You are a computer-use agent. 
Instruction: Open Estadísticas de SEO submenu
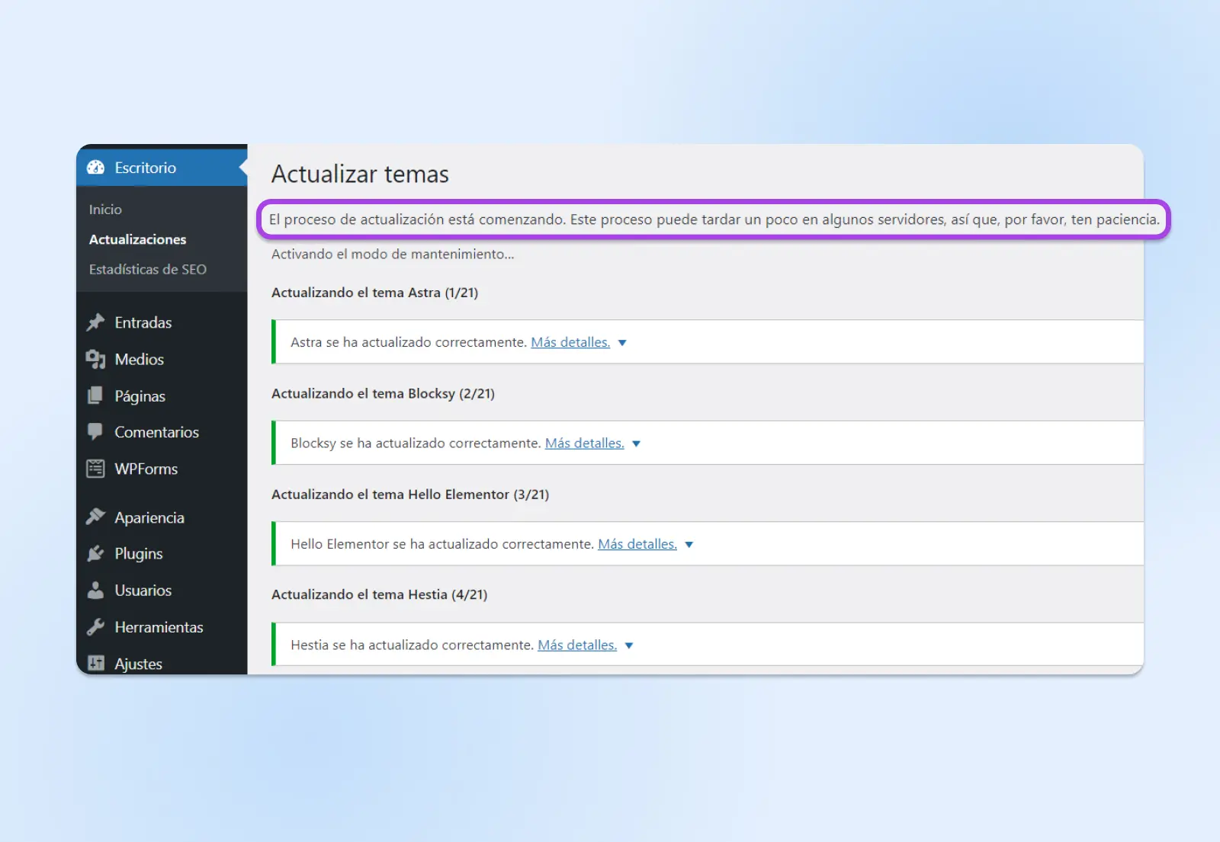(147, 269)
